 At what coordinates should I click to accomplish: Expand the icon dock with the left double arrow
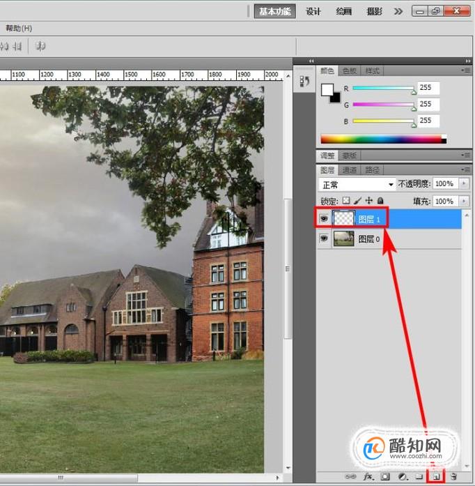[311, 61]
